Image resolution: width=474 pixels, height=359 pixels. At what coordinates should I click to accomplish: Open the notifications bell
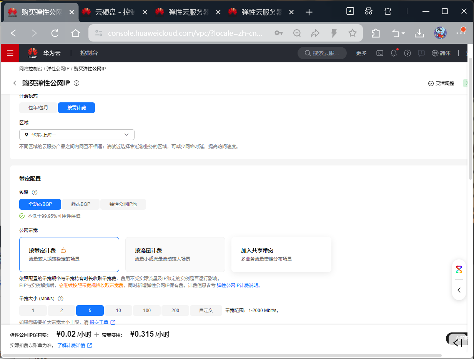394,53
